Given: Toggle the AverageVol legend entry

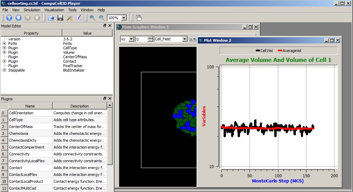Looking at the screenshot, I should click(x=290, y=51).
